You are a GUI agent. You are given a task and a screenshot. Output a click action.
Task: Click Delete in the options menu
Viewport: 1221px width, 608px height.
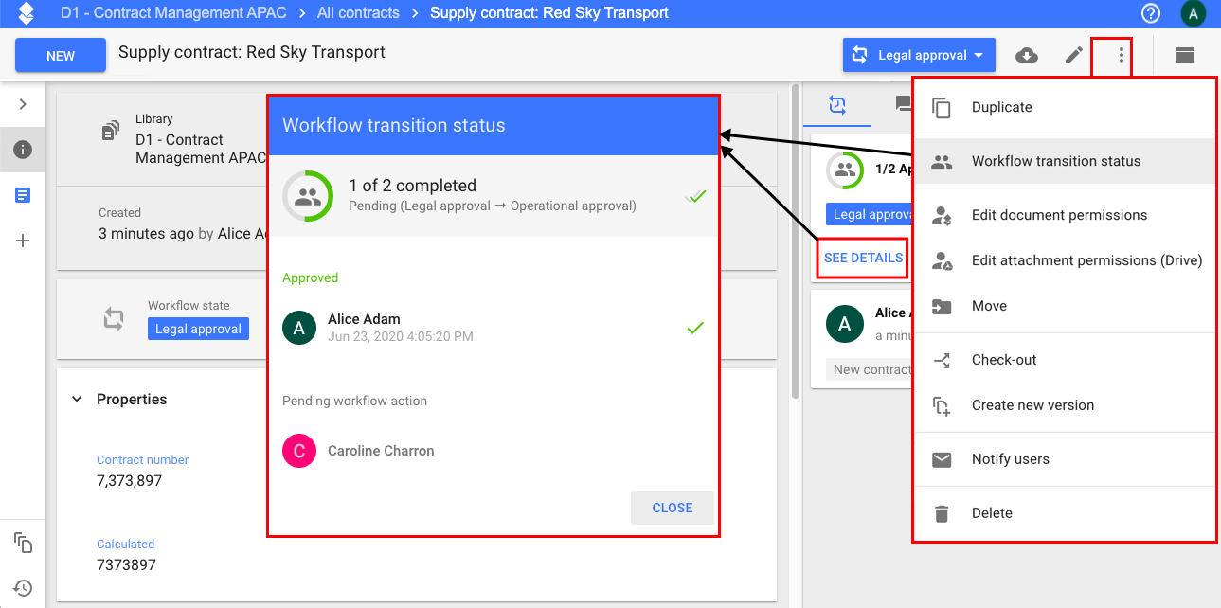pos(992,513)
